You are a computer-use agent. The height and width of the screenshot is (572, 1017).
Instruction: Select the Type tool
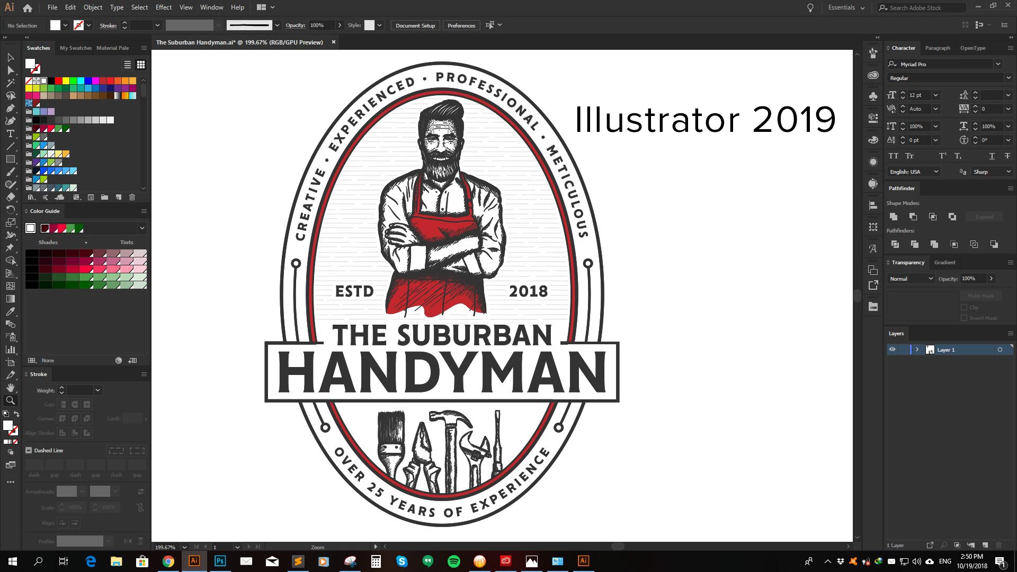[x=10, y=133]
